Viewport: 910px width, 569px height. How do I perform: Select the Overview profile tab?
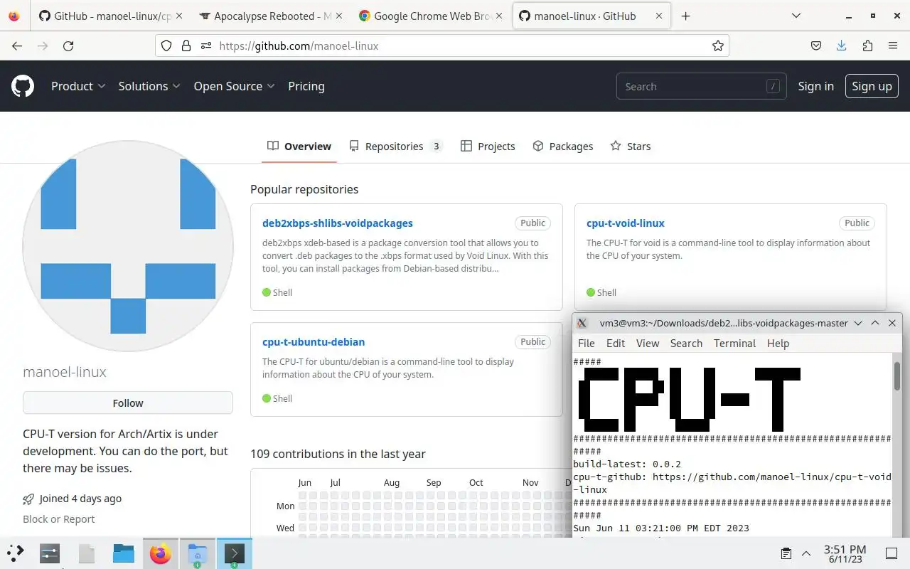299,146
